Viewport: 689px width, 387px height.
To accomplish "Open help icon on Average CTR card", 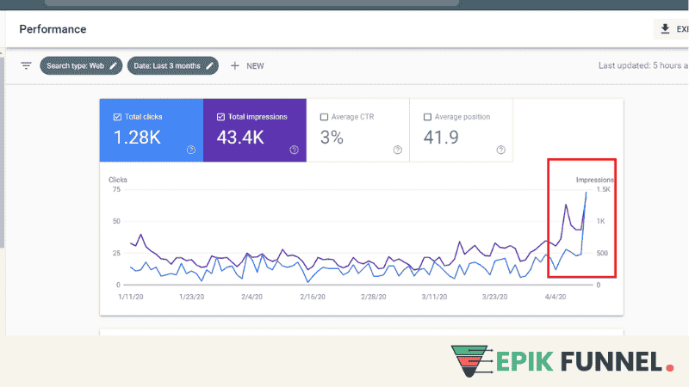I will pyautogui.click(x=397, y=150).
